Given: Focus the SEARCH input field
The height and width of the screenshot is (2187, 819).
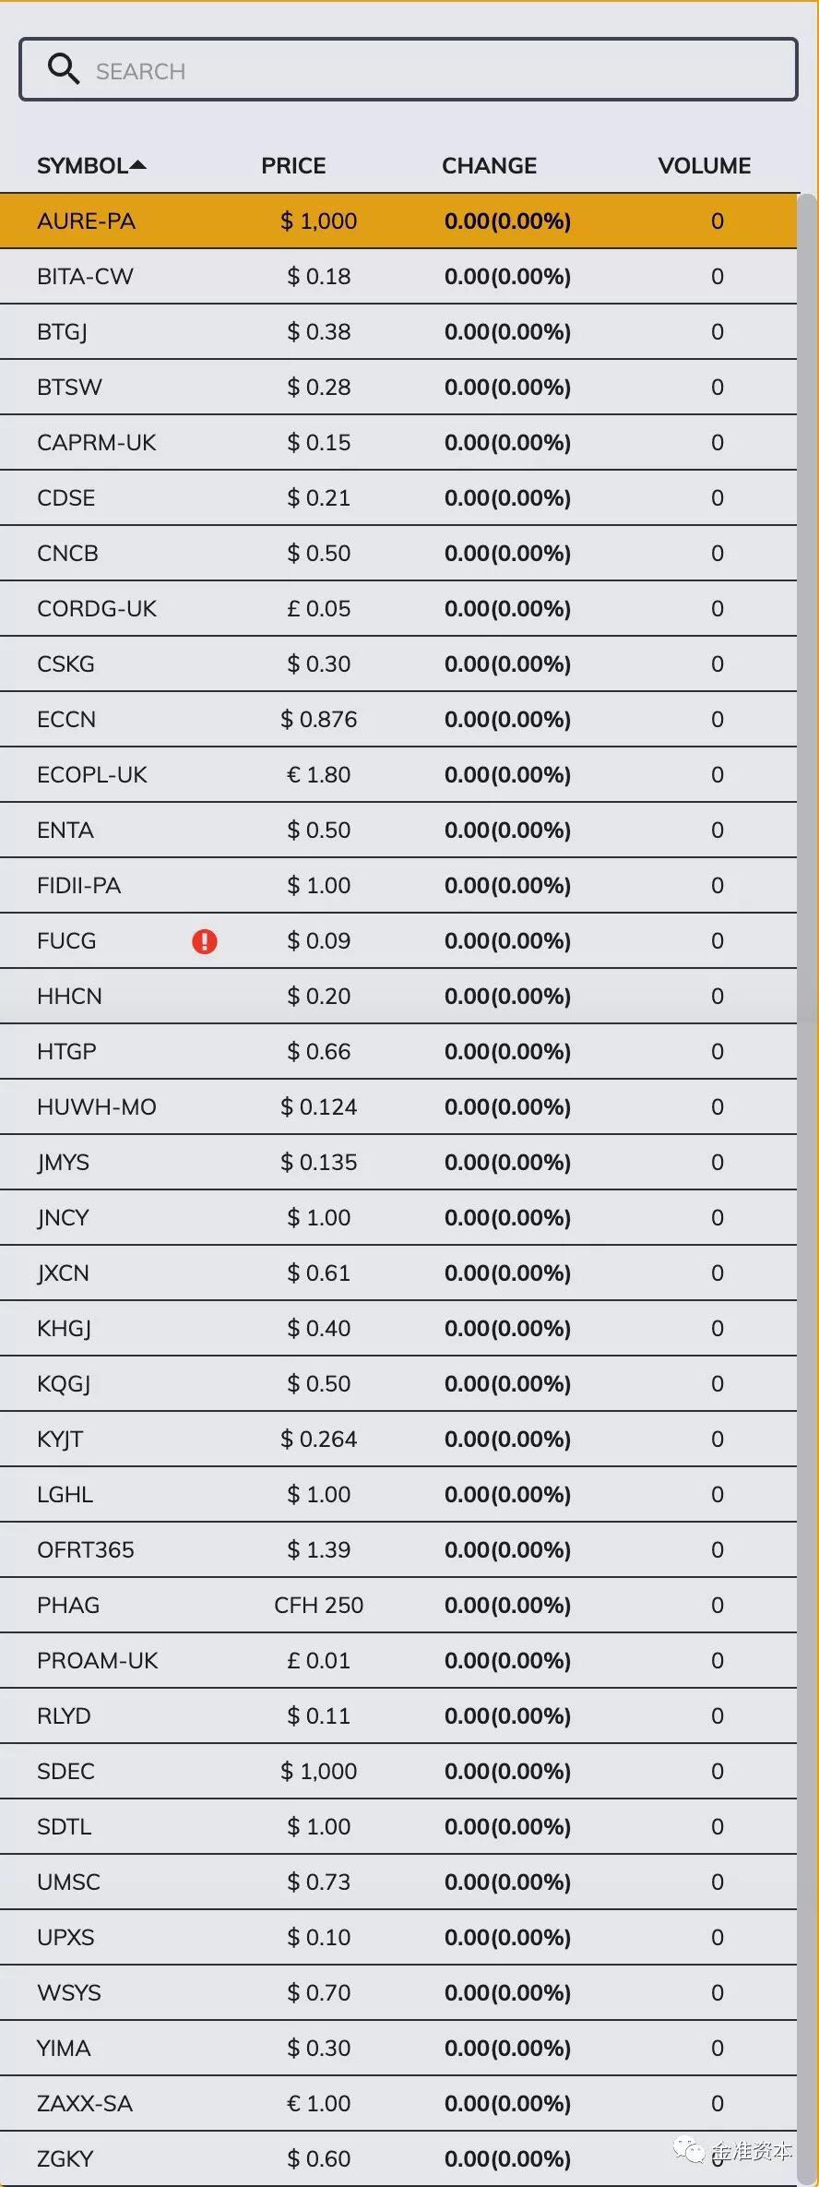Looking at the screenshot, I should pos(409,69).
